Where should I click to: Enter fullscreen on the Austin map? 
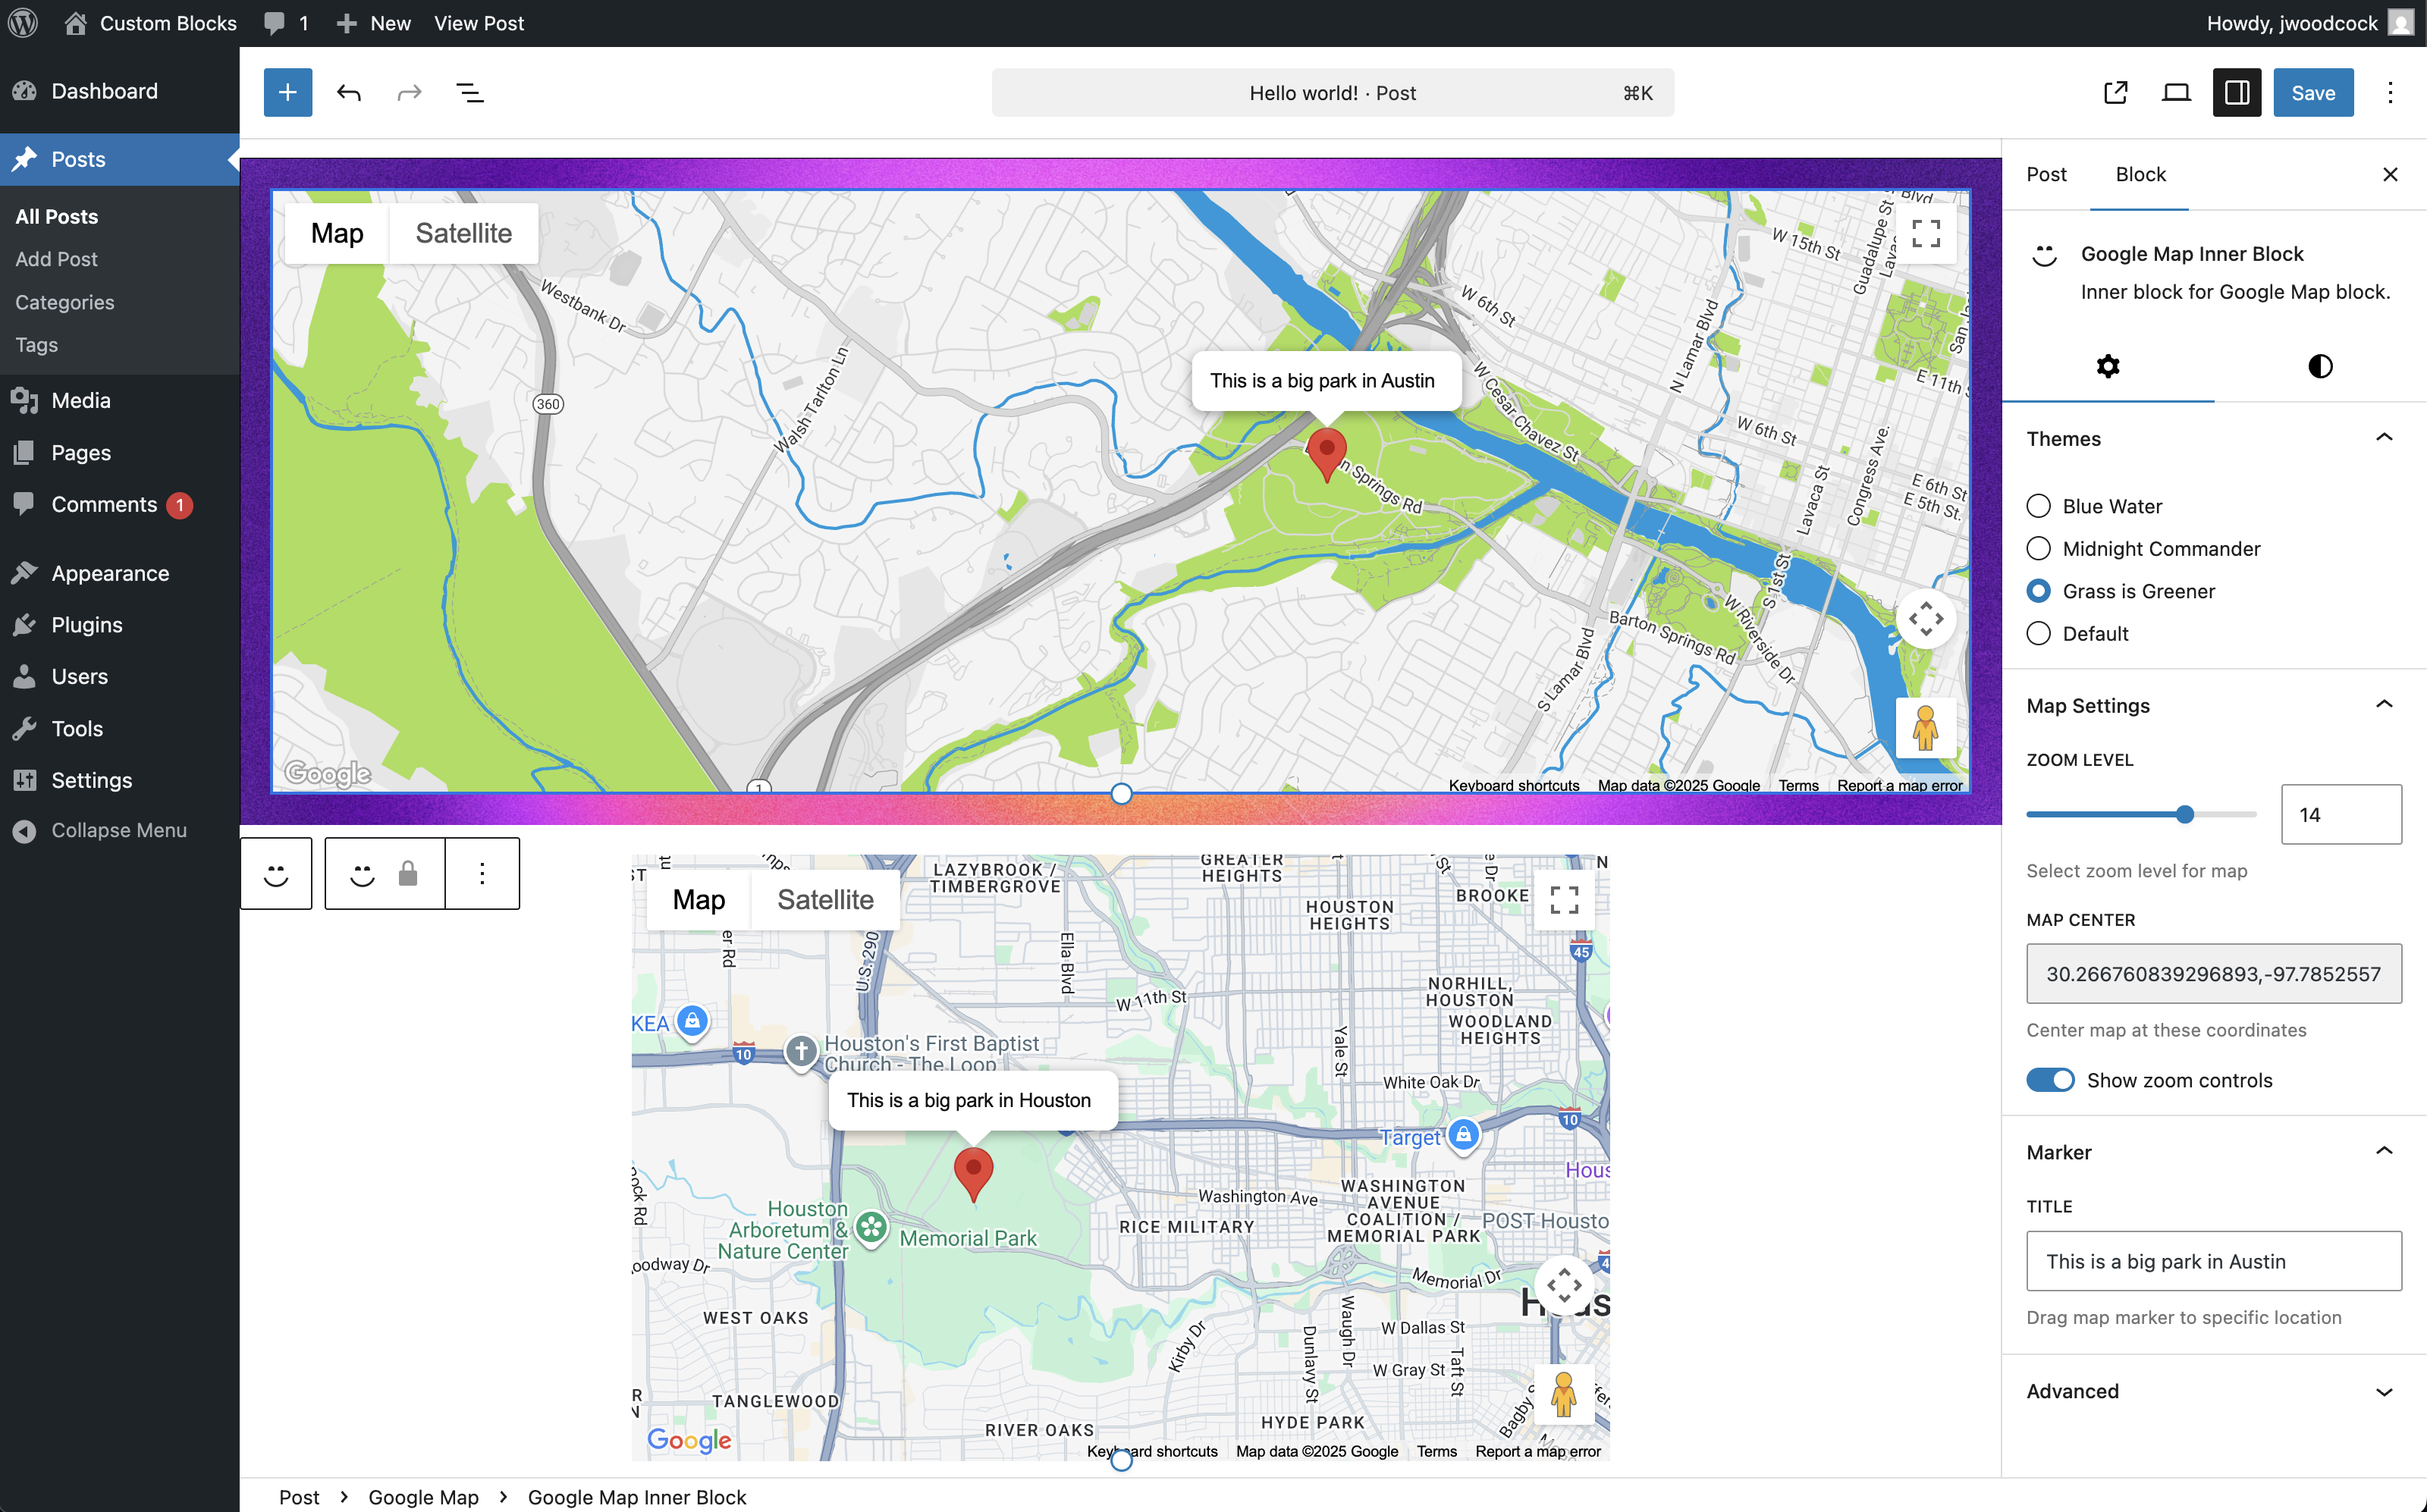pyautogui.click(x=1925, y=233)
